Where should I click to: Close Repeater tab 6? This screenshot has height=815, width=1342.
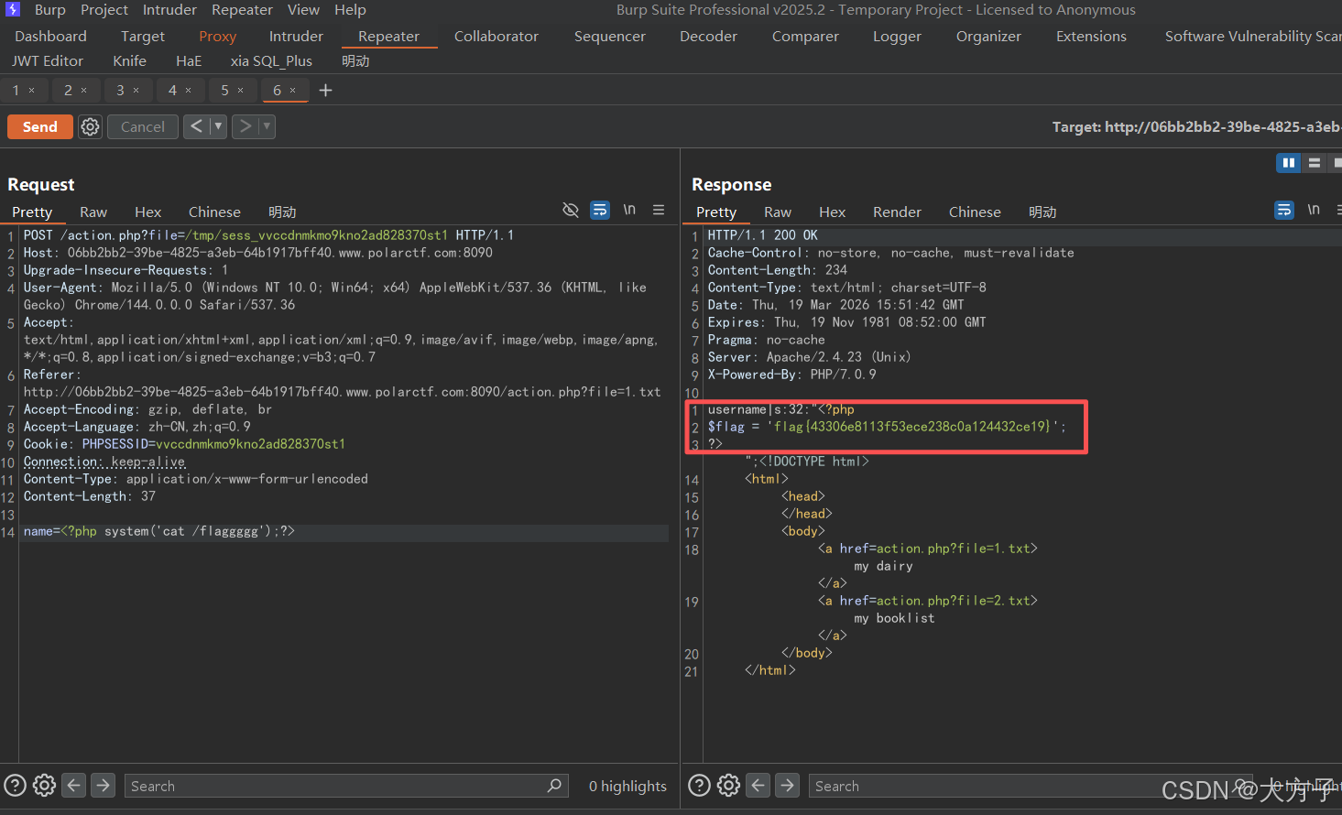coord(293,90)
